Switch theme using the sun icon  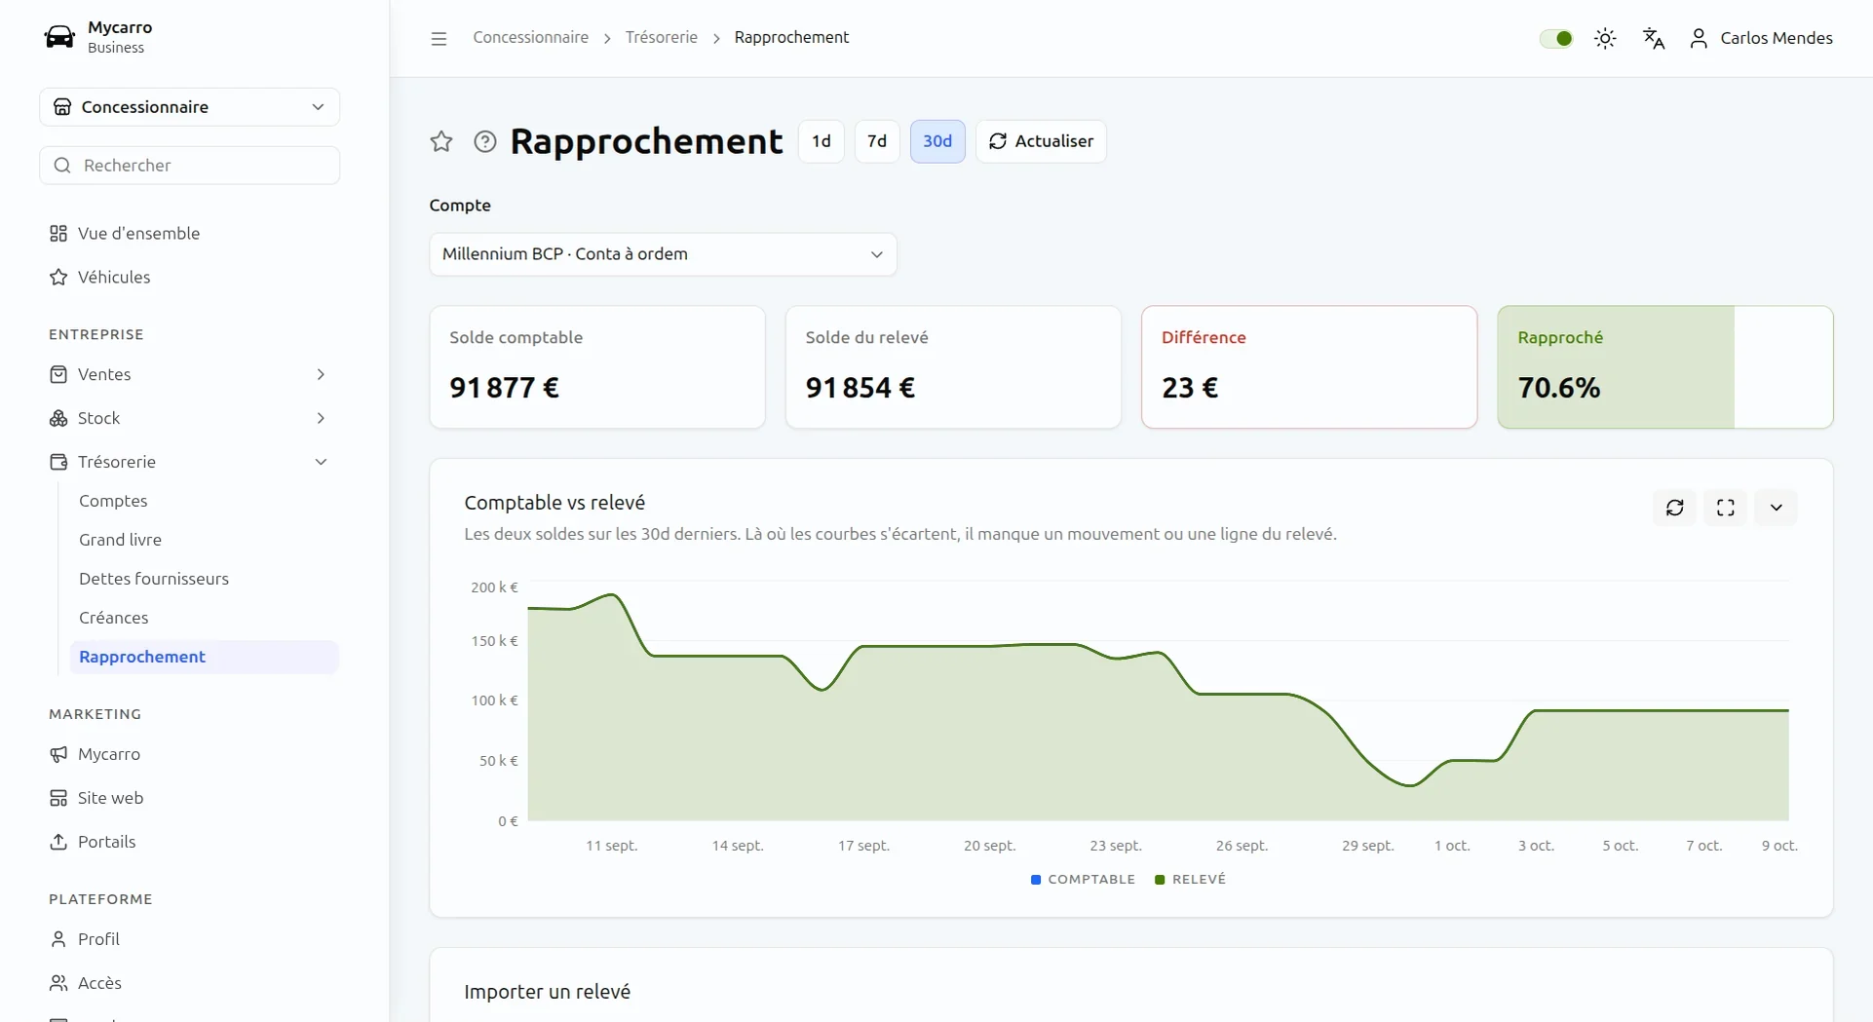pyautogui.click(x=1605, y=38)
